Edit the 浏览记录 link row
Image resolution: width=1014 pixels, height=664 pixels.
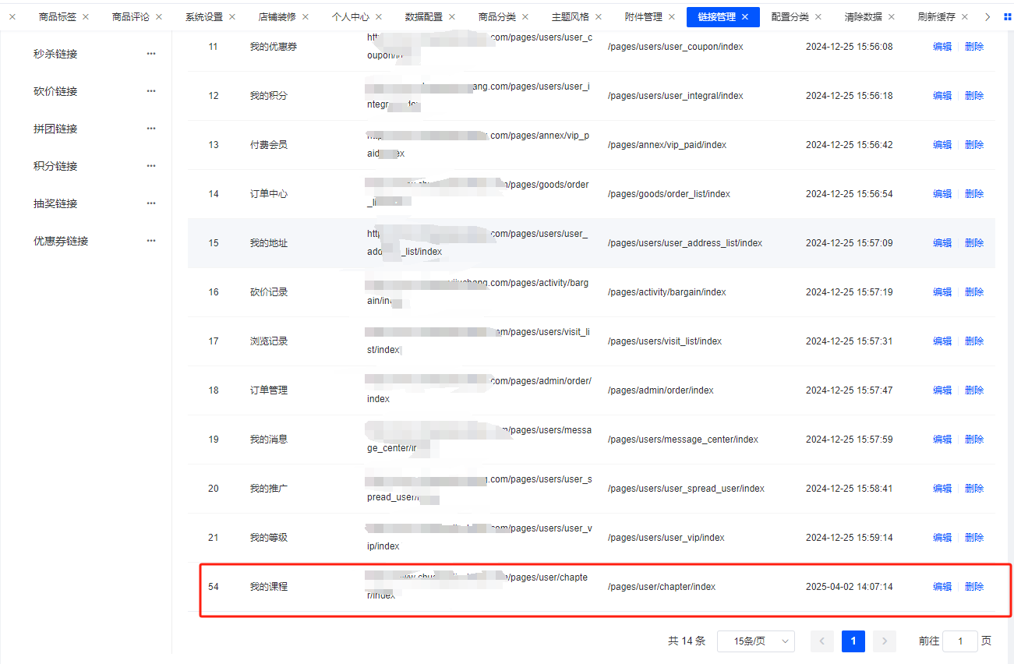[942, 341]
